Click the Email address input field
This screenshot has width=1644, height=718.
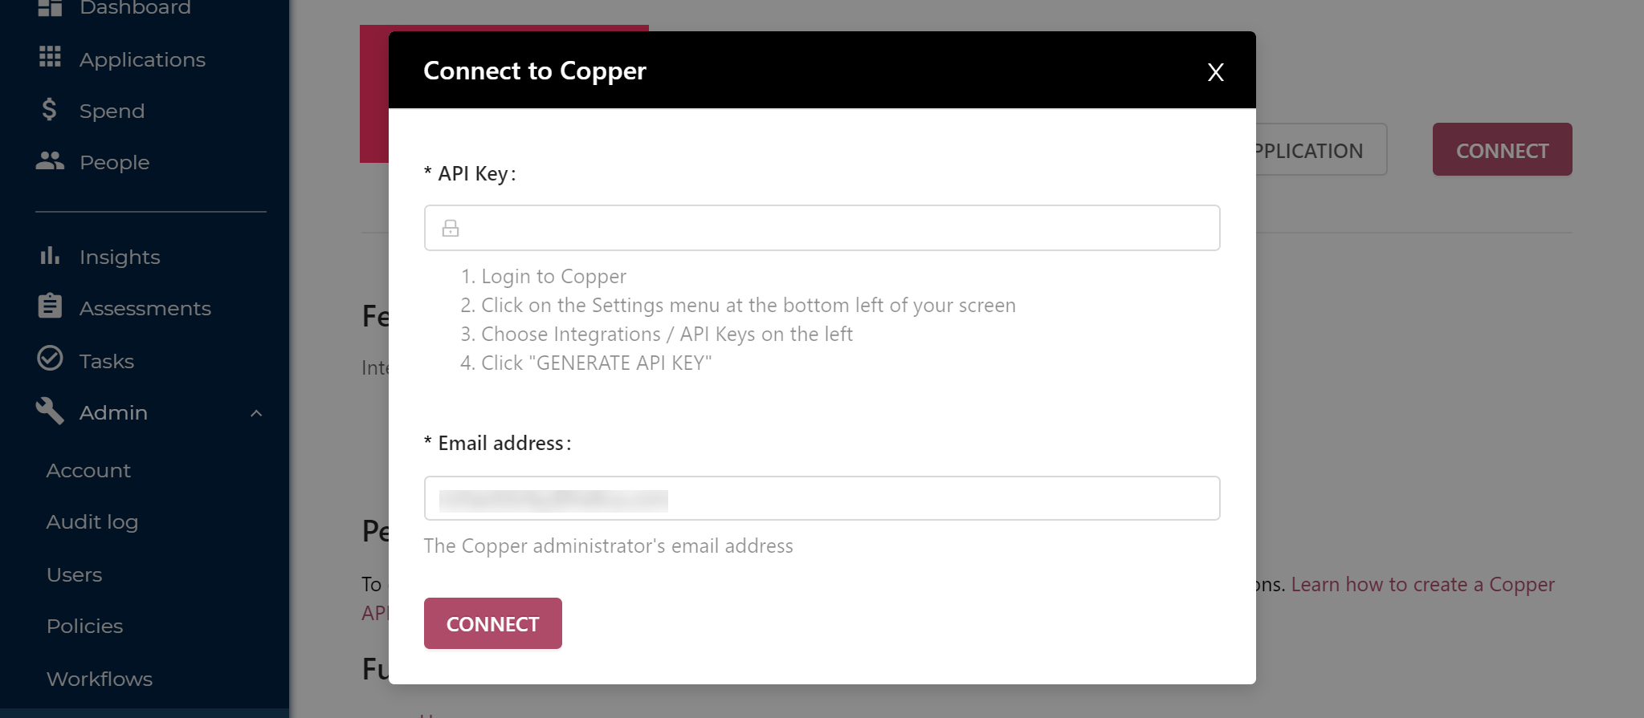(x=822, y=498)
